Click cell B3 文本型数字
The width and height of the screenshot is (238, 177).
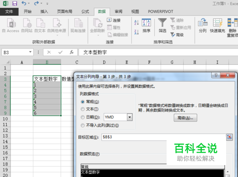click(47, 79)
